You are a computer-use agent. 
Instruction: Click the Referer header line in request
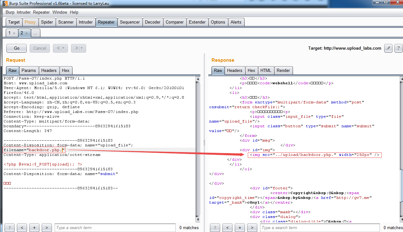(71, 112)
